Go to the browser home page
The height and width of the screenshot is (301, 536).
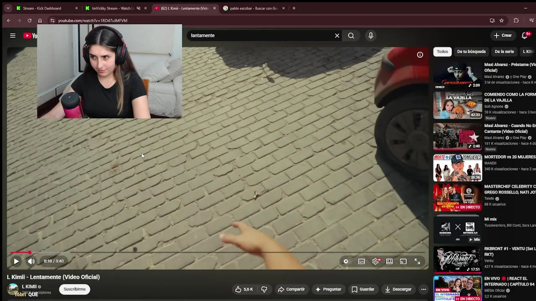tap(40, 20)
